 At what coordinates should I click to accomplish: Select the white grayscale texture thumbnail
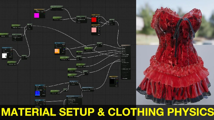5,56
